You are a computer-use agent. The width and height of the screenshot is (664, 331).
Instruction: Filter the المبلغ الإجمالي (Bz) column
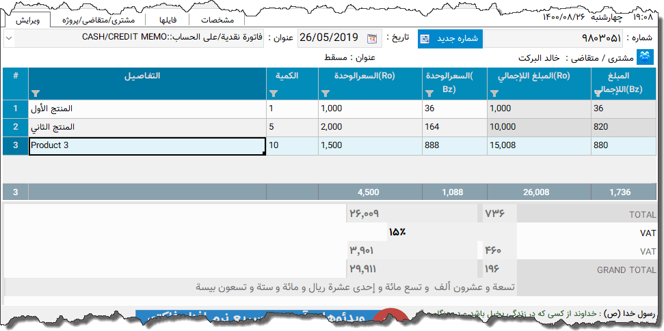pos(598,91)
